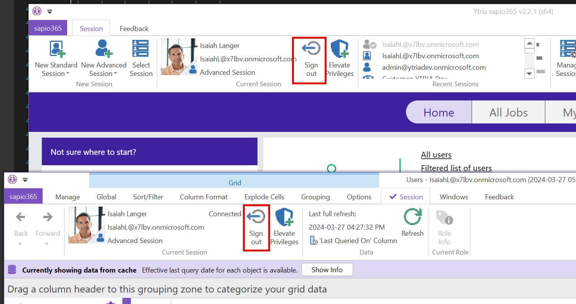The width and height of the screenshot is (576, 304).
Task: Switch to the All Jobs tab
Action: [508, 112]
